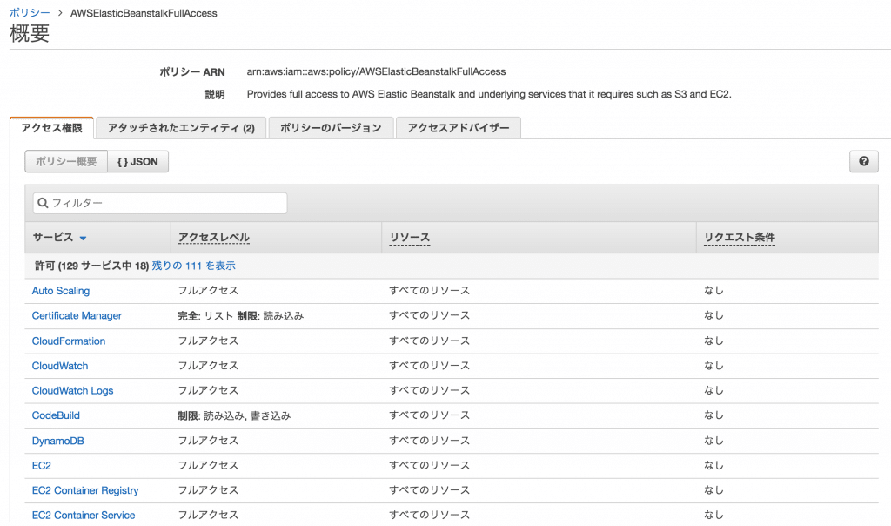Open the EC2 Container Registry link

click(x=85, y=490)
